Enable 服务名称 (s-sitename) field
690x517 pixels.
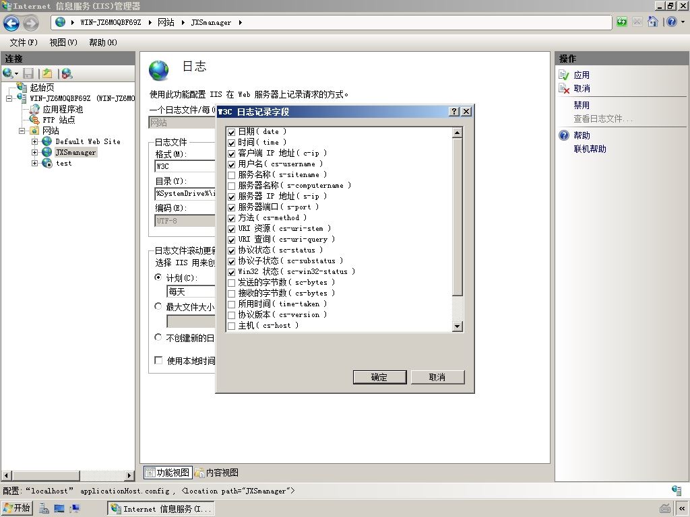(x=232, y=175)
